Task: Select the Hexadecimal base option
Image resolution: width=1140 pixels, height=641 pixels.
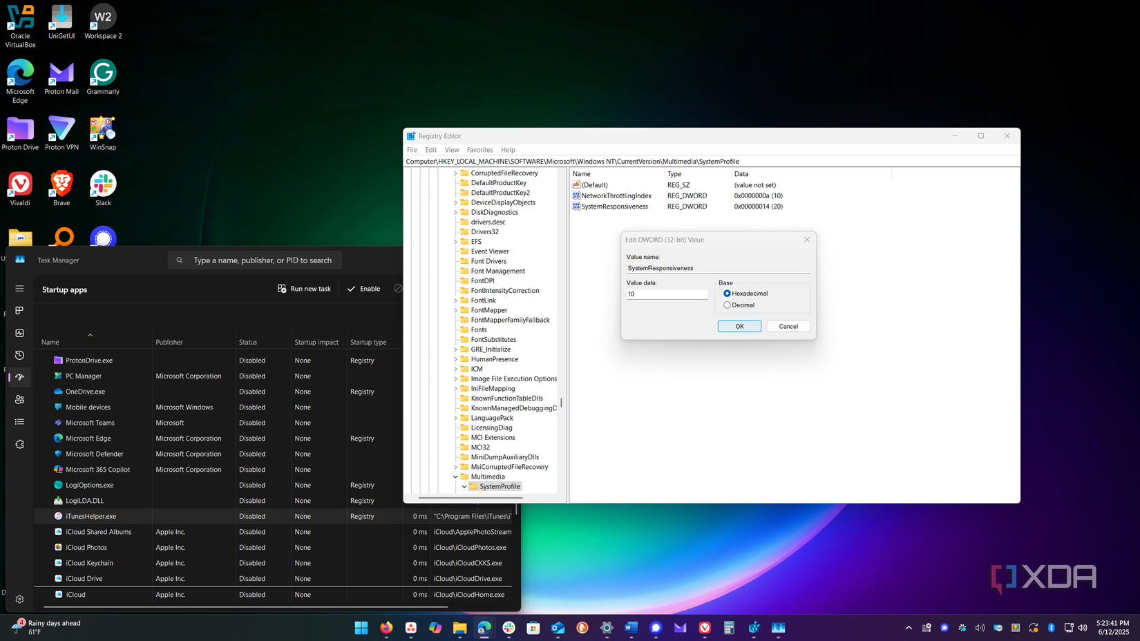Action: click(727, 293)
